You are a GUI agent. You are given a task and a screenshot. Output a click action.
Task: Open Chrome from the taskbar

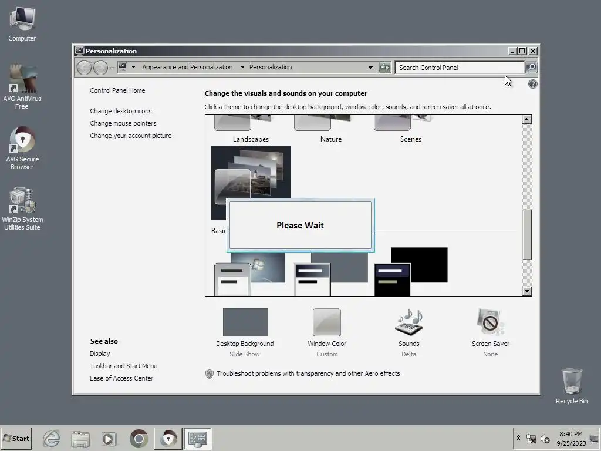139,438
